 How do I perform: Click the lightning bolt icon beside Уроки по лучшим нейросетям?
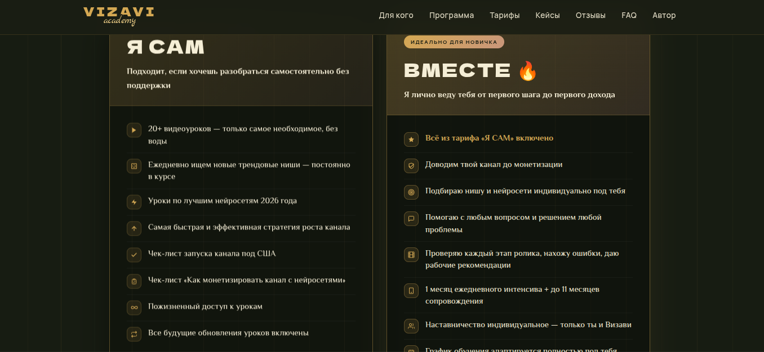[134, 202]
